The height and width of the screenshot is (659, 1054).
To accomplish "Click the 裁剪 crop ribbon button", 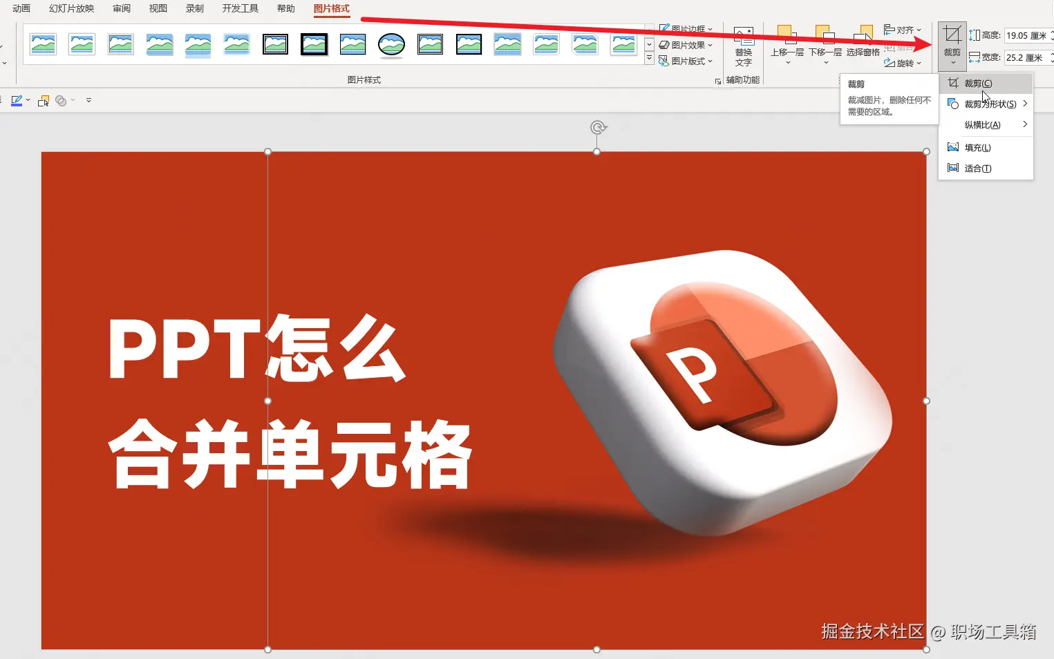I will click(x=952, y=46).
